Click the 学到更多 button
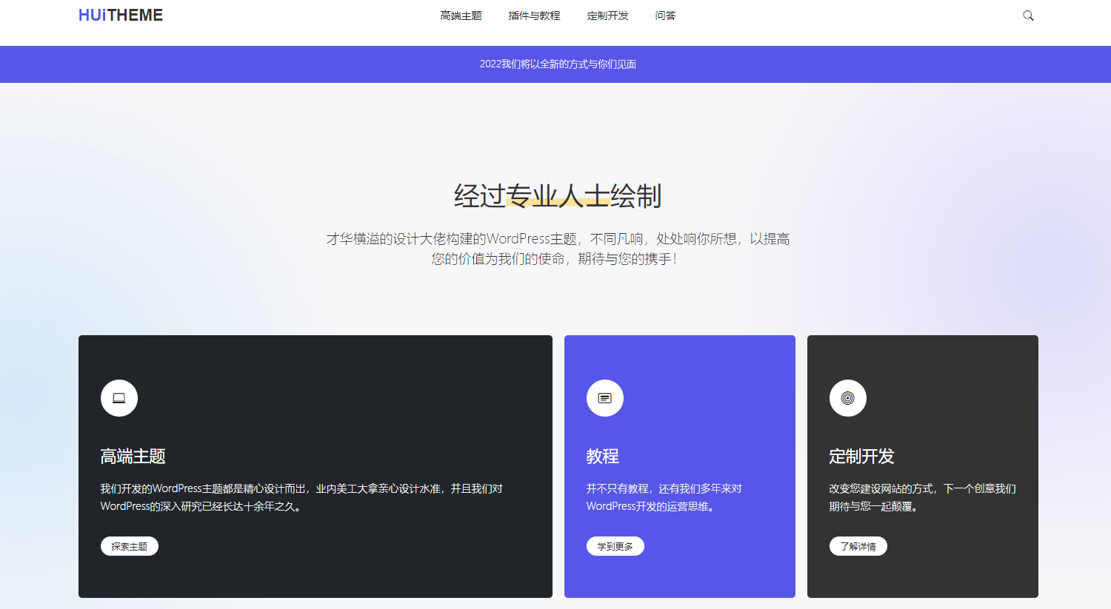This screenshot has height=609, width=1111. tap(615, 546)
